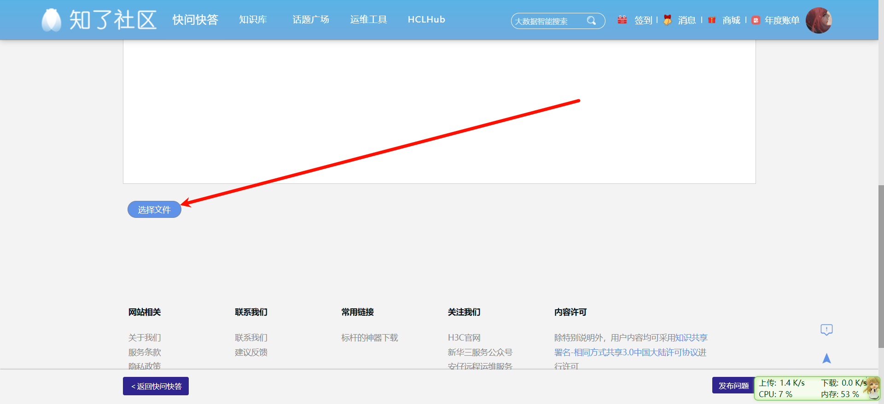
Task: Click the 消息 bell icon
Action: click(x=667, y=20)
